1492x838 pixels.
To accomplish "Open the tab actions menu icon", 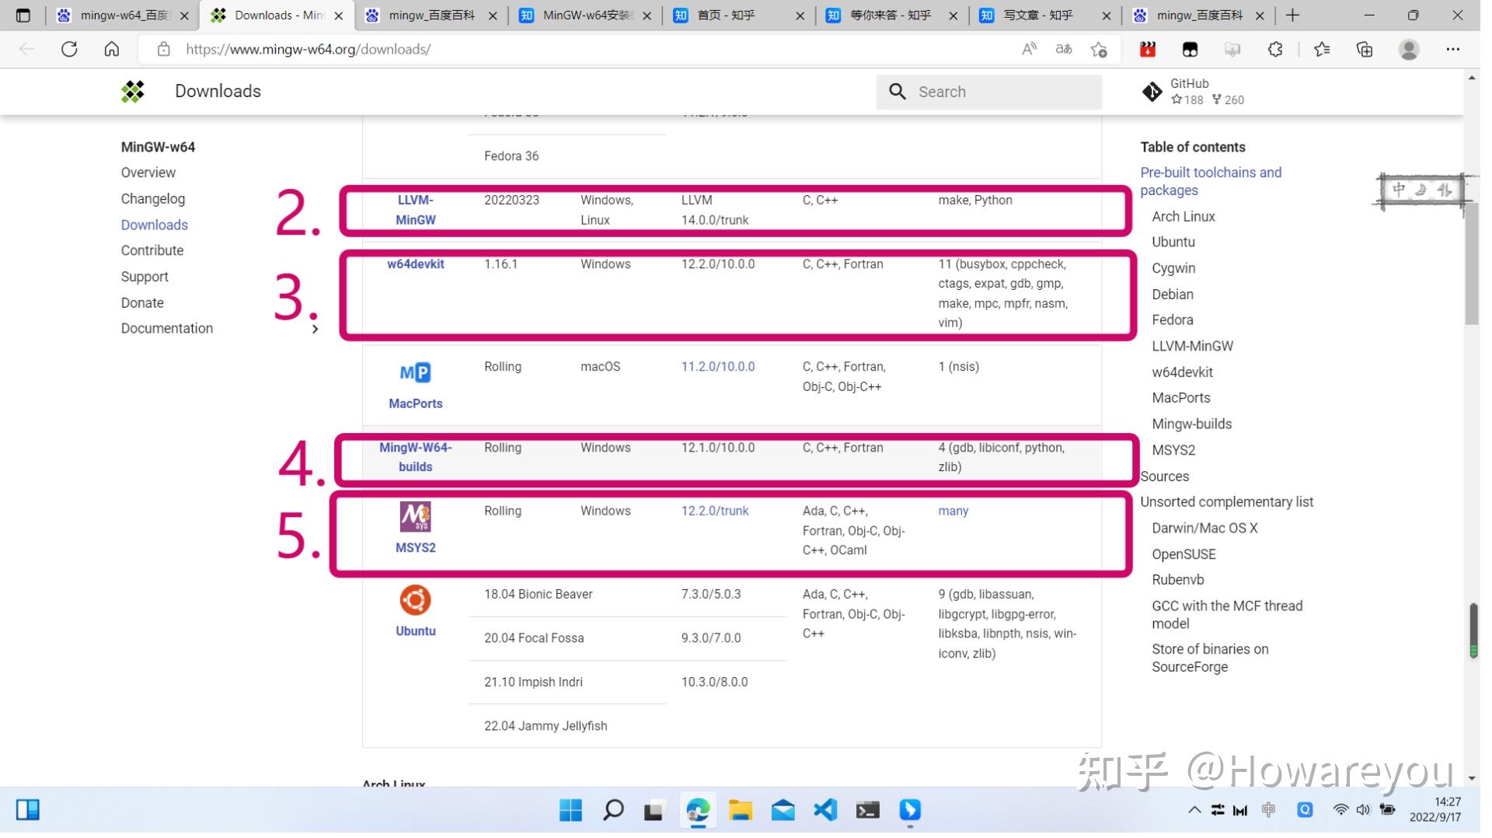I will tap(23, 15).
